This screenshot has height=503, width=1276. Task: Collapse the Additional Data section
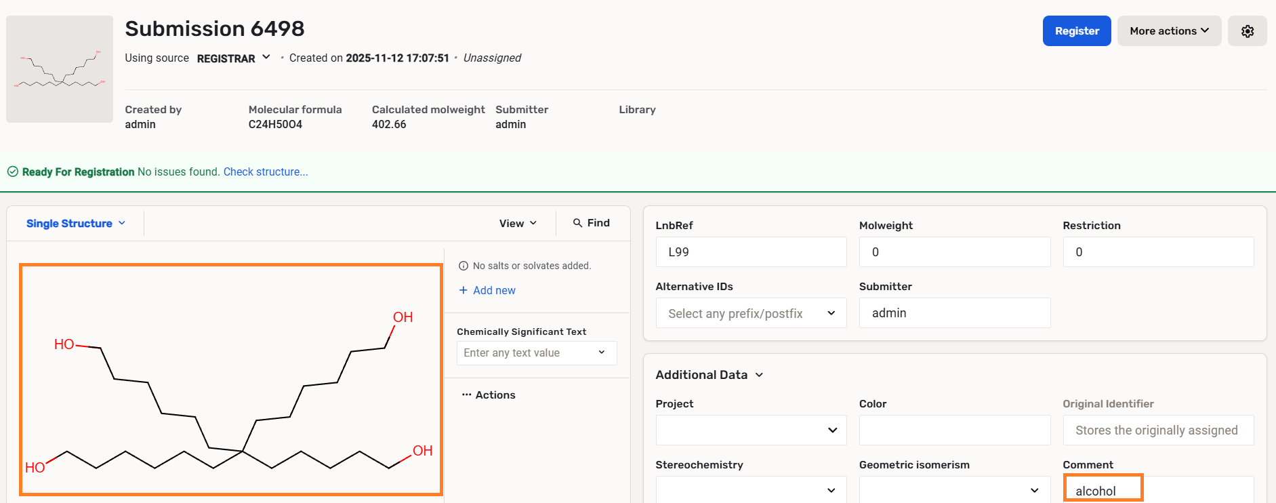759,375
